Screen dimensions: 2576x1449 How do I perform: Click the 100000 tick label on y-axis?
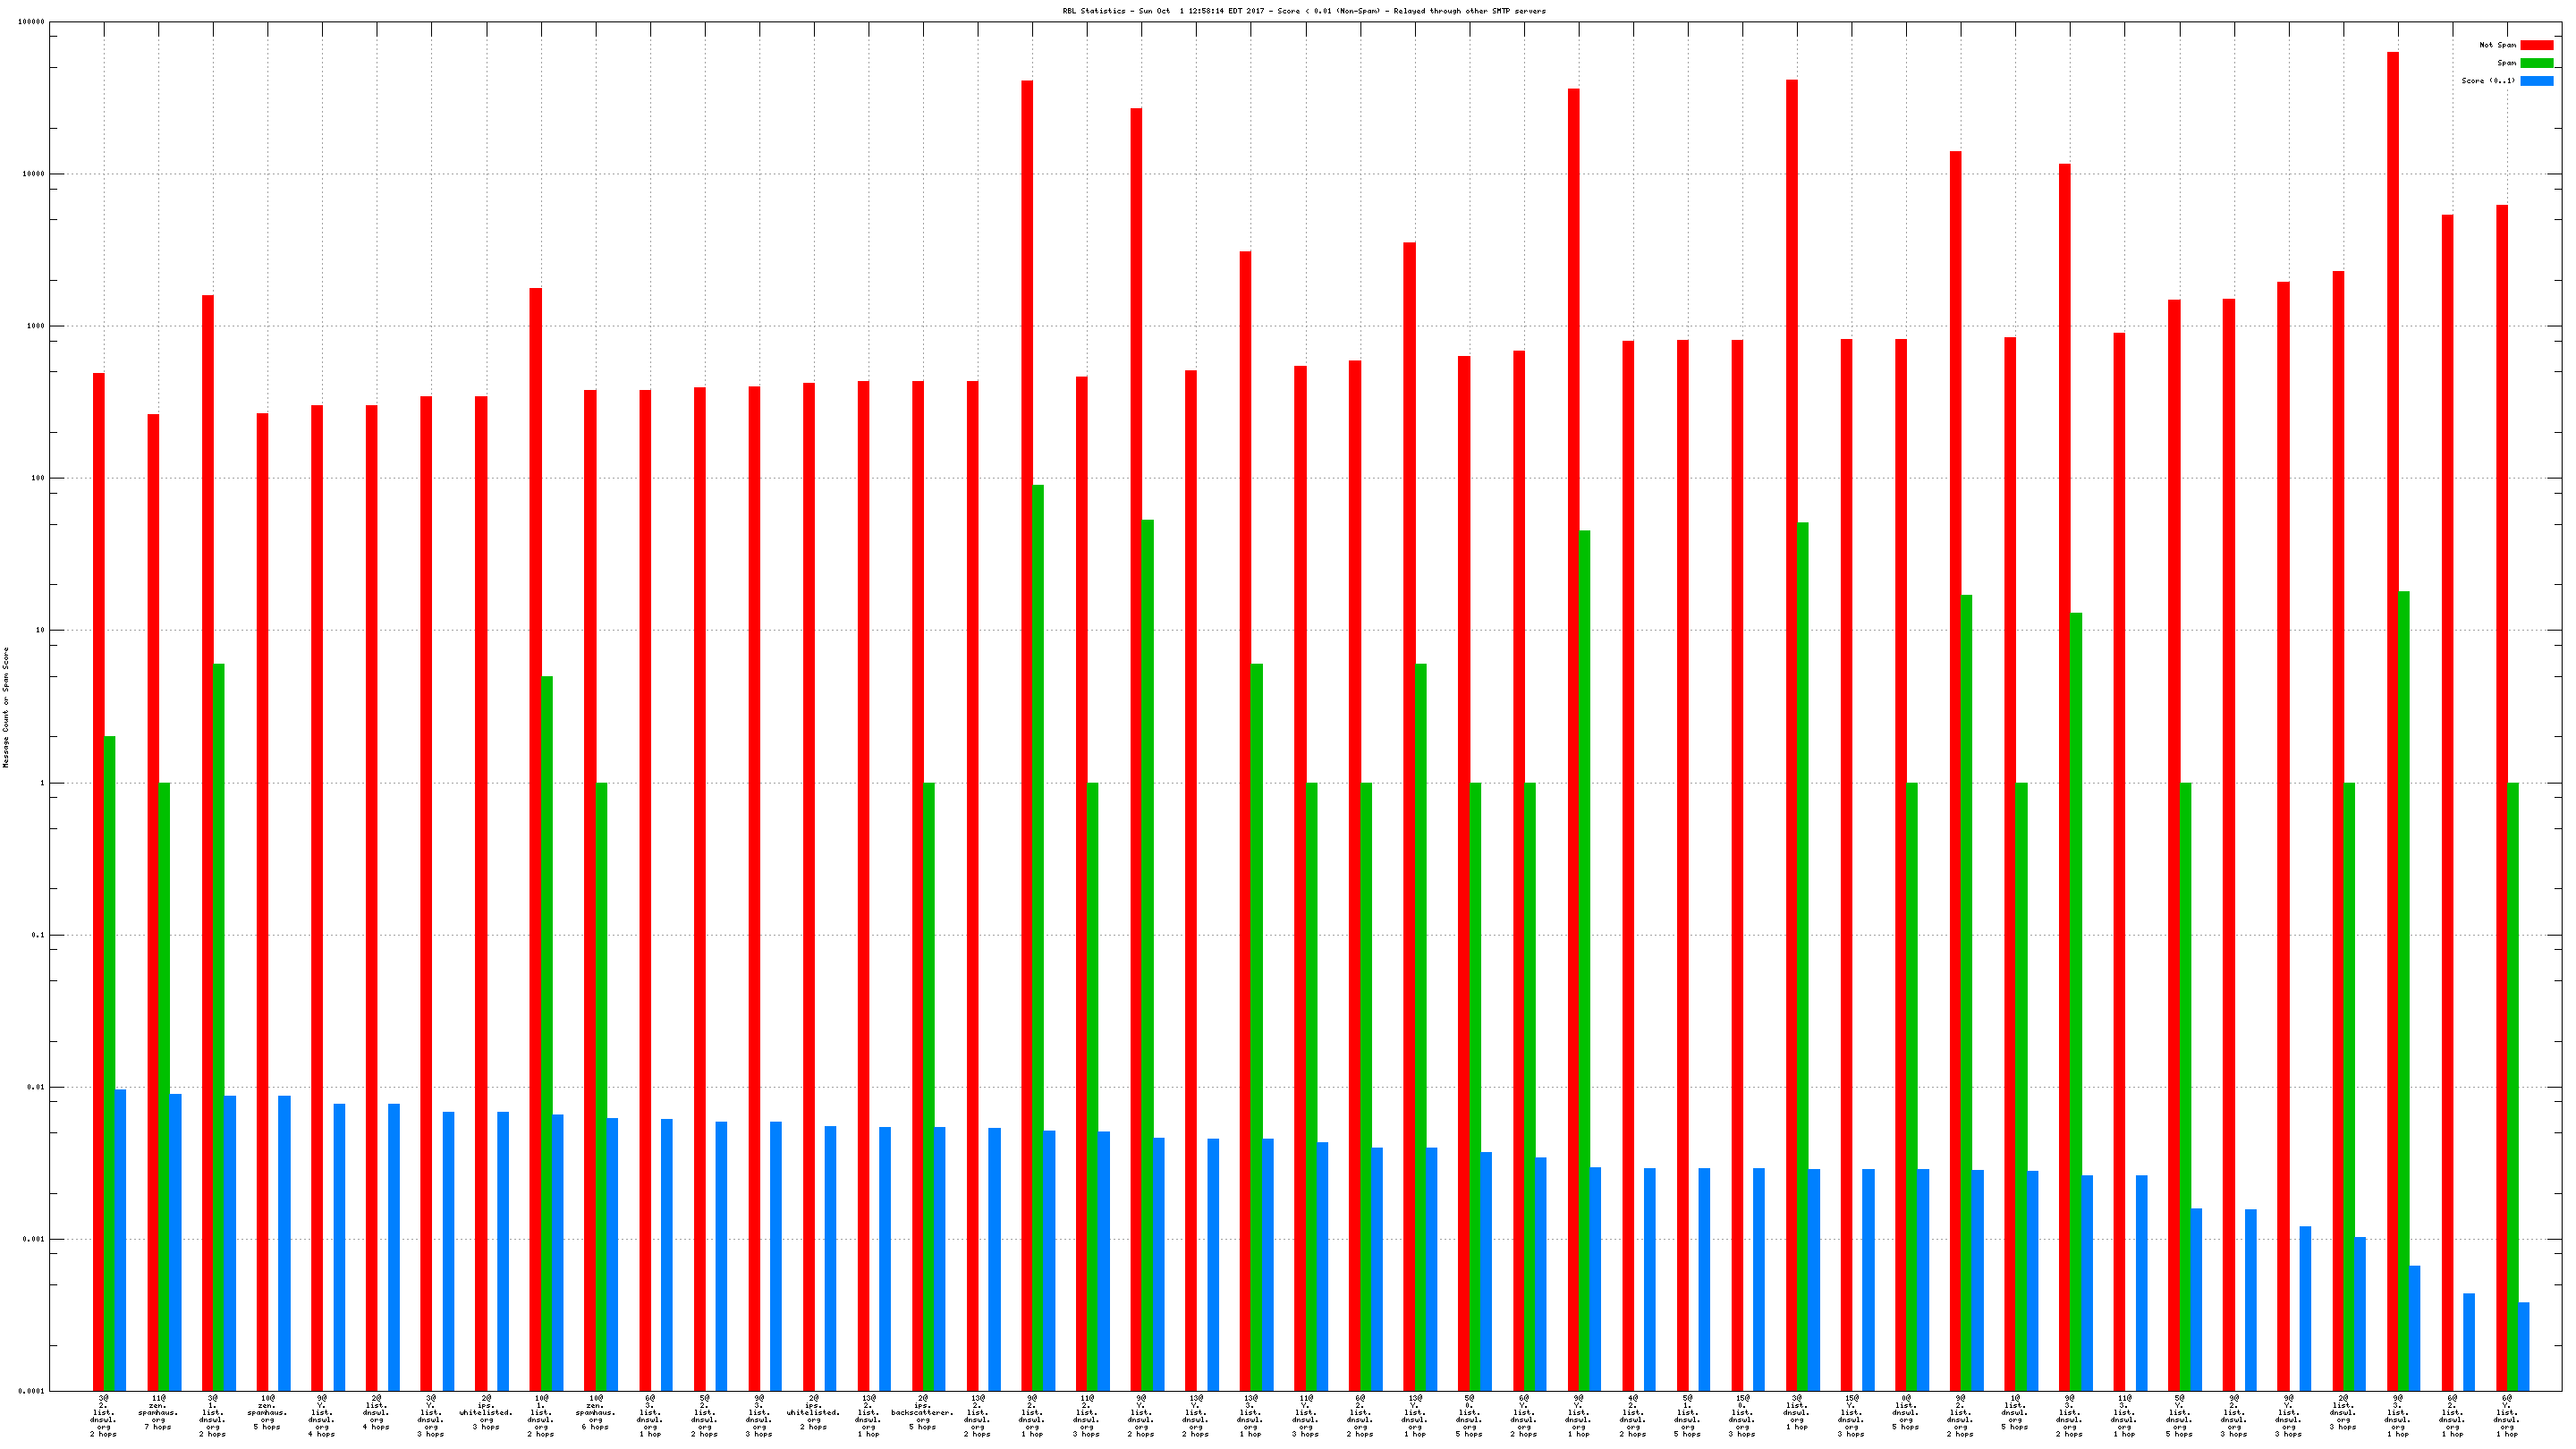pyautogui.click(x=31, y=22)
